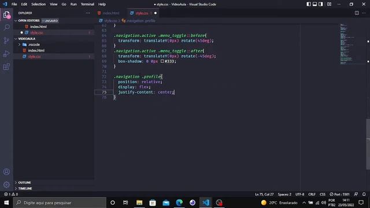Screen dimensions: 370x208
Task: Open the Explorer view in activity bar
Action: (6, 14)
